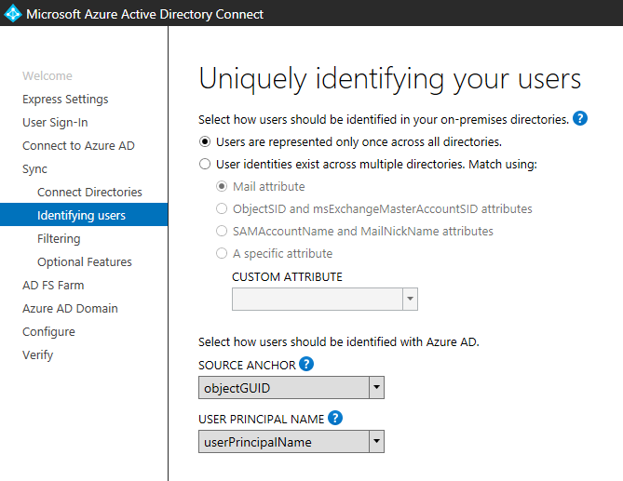This screenshot has width=623, height=481.
Task: Open the User Principal Name help icon
Action: click(335, 418)
